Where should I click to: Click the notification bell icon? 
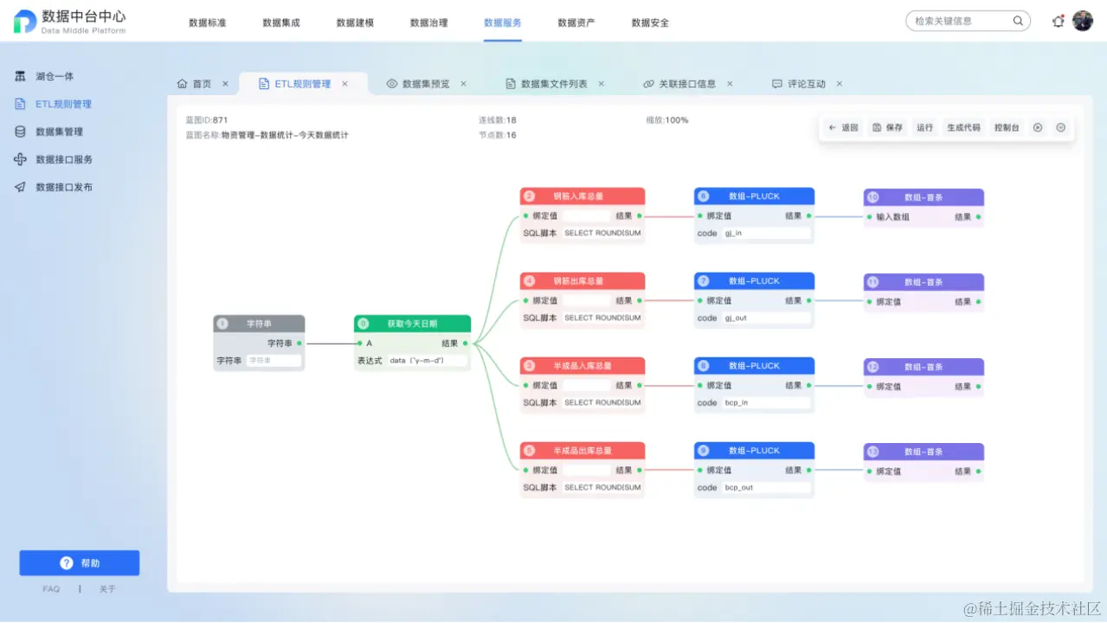click(1057, 21)
